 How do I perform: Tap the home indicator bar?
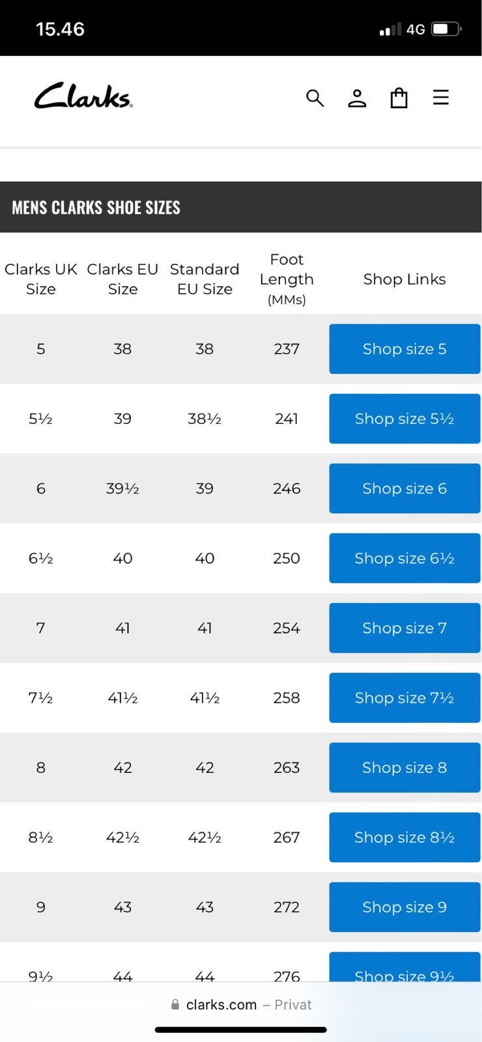[x=241, y=1030]
